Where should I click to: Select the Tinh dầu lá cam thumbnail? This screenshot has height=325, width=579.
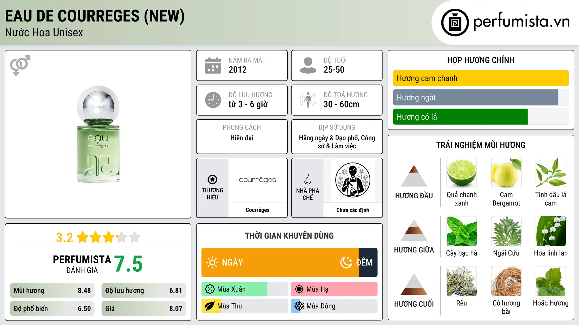[x=551, y=173]
